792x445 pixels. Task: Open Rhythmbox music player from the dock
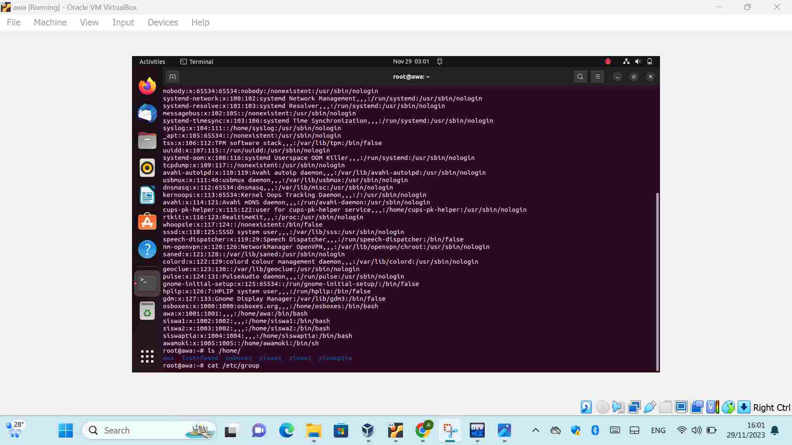(x=147, y=168)
